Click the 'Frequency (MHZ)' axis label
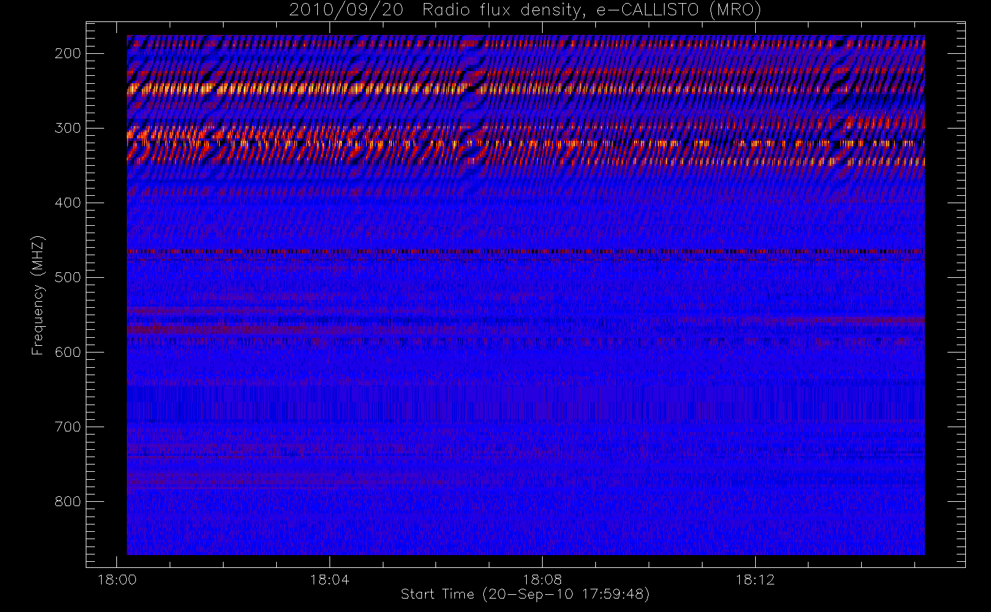 tap(38, 295)
